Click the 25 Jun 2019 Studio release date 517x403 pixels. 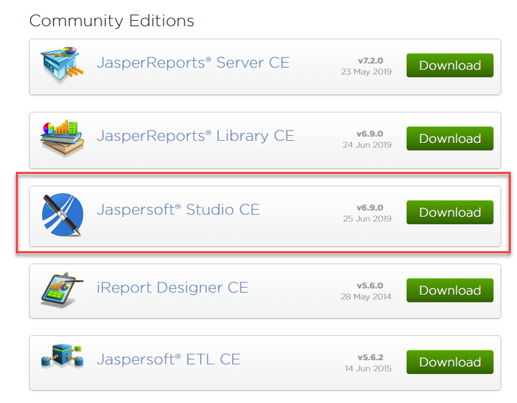[366, 219]
